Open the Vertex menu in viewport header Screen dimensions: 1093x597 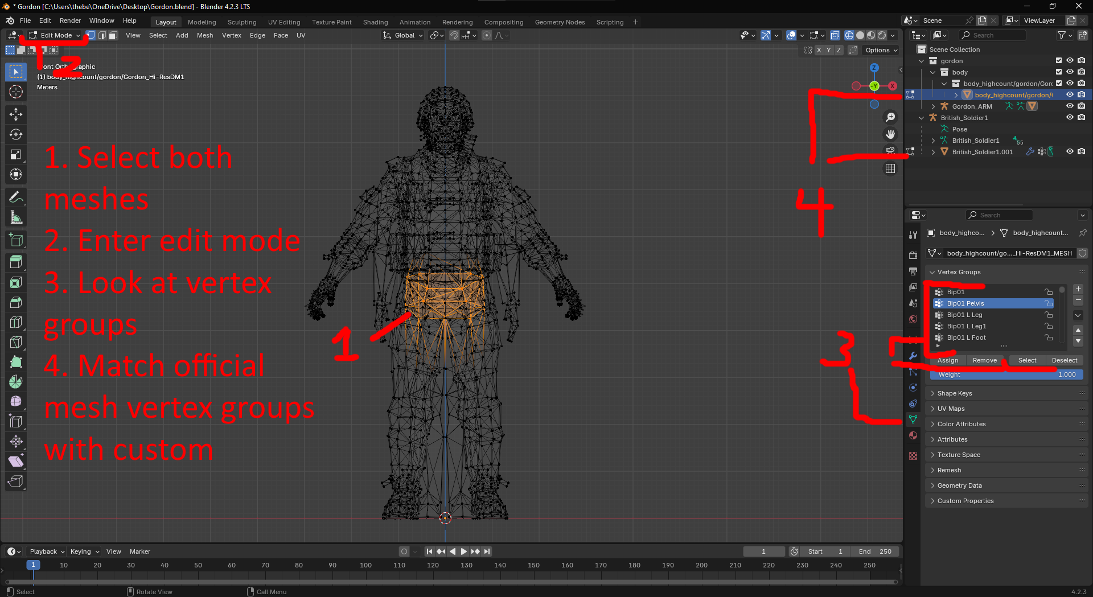[x=232, y=35]
